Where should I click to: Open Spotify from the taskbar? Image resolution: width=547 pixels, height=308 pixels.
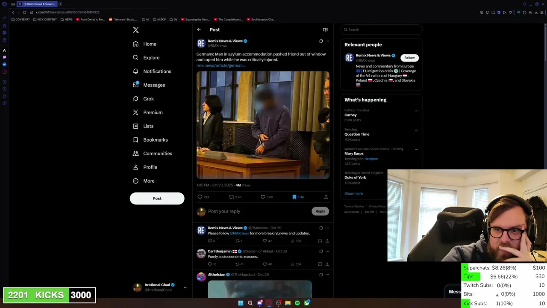tap(297, 303)
